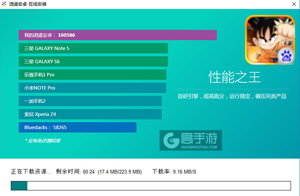Click the Baidu paw badge on game icon
The height and width of the screenshot is (196, 300).
(286, 56)
